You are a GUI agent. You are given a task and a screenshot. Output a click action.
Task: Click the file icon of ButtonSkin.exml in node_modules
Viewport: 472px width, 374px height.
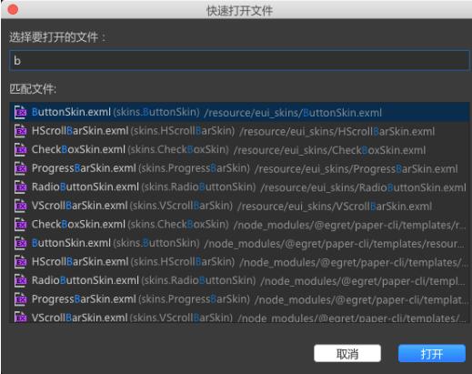[x=21, y=243]
